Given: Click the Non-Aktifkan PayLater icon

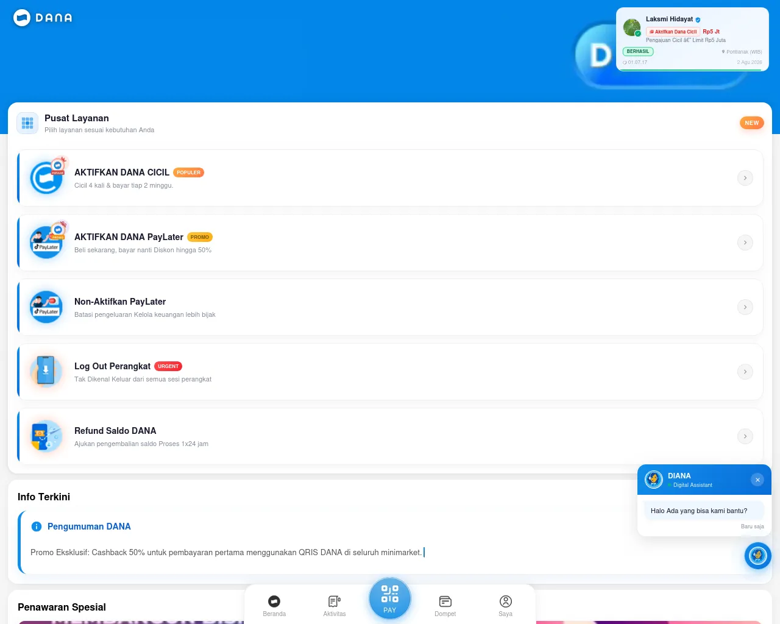Looking at the screenshot, I should click(47, 307).
